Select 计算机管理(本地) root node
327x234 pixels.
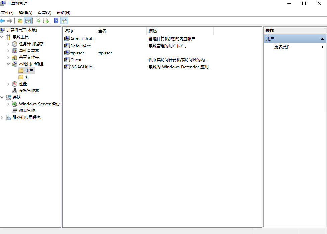pos(21,30)
